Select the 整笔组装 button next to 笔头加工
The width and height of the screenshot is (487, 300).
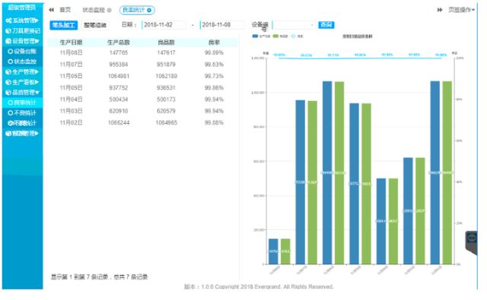click(x=95, y=25)
